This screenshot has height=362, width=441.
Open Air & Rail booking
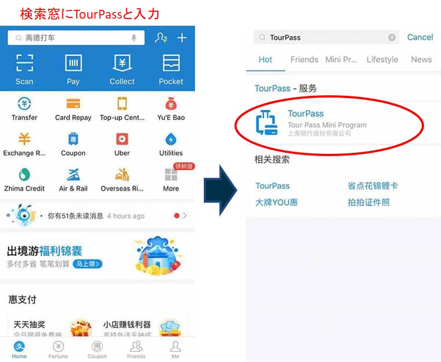pos(73,180)
